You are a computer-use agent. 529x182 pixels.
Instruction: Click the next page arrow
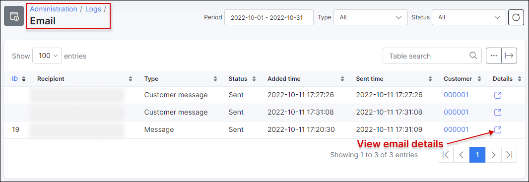click(x=493, y=155)
